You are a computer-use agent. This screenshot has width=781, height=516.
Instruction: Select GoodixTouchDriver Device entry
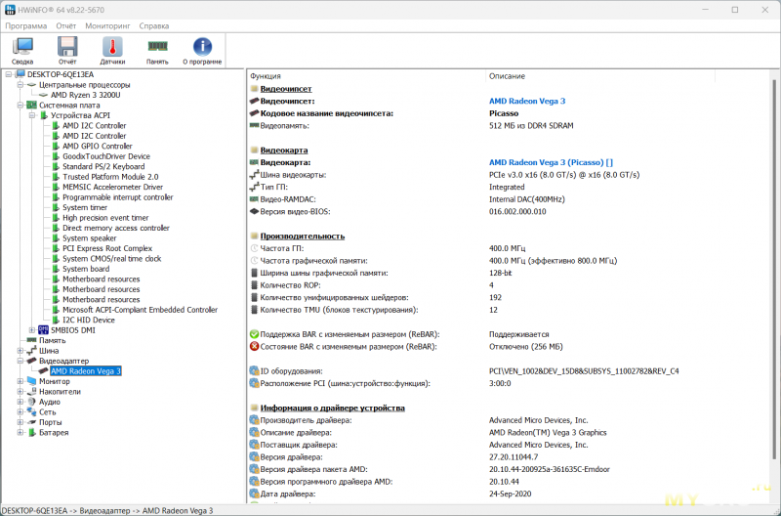(106, 156)
